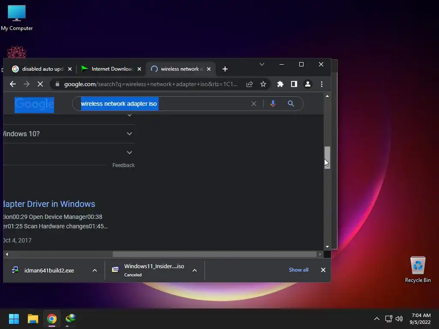Viewport: 439px width, 329px height.
Task: Open File Explorer from taskbar
Action: (x=33, y=319)
